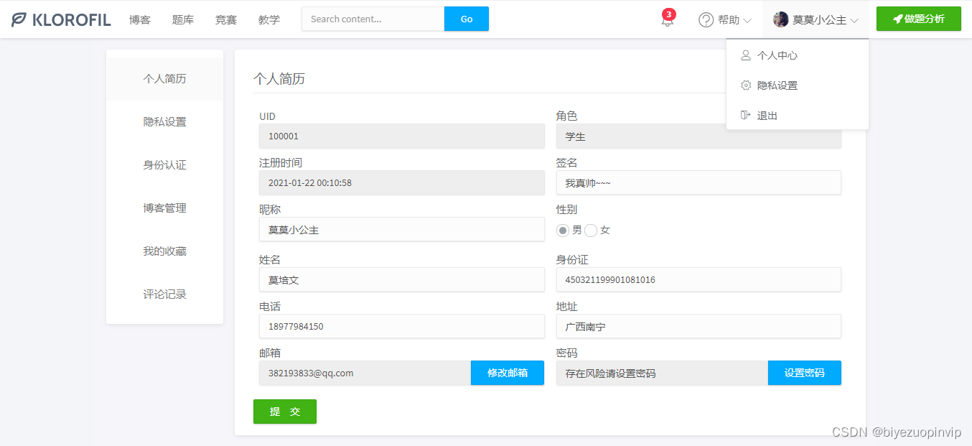Click the 地址 field with 广西南宁
972x446 pixels.
pos(698,326)
